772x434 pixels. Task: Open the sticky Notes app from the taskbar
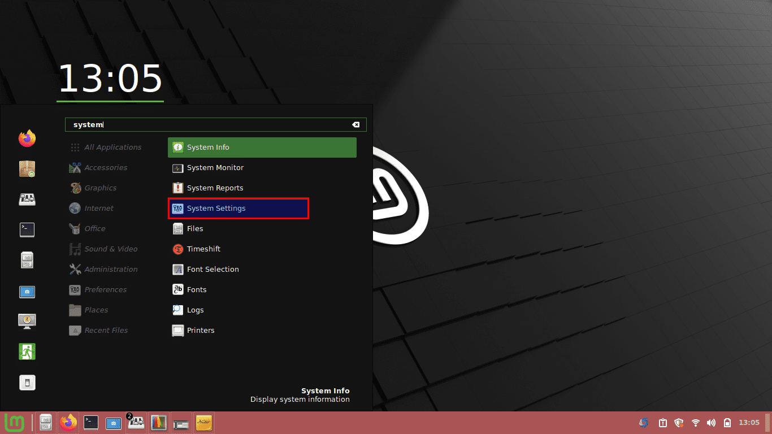(x=204, y=423)
